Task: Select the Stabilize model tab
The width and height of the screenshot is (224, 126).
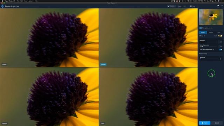Action: click(x=211, y=33)
